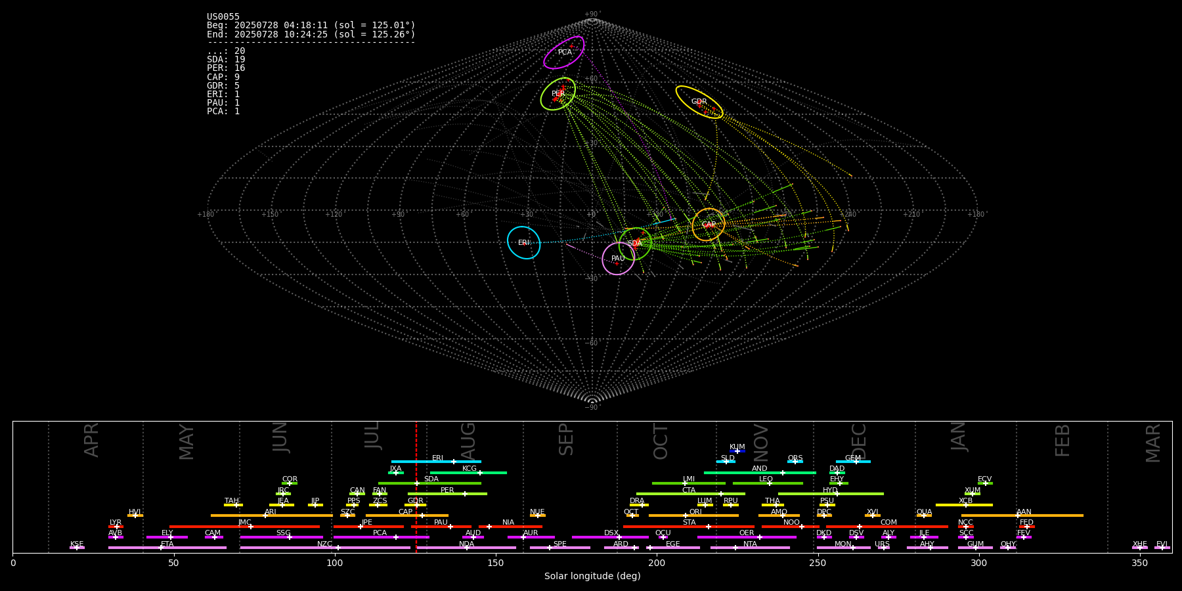1182x591 pixels.
Task: Click the 'PER: 16' legend count
Action: (226, 68)
